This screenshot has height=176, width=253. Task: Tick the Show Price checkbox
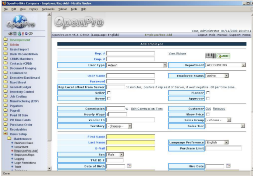(208, 114)
